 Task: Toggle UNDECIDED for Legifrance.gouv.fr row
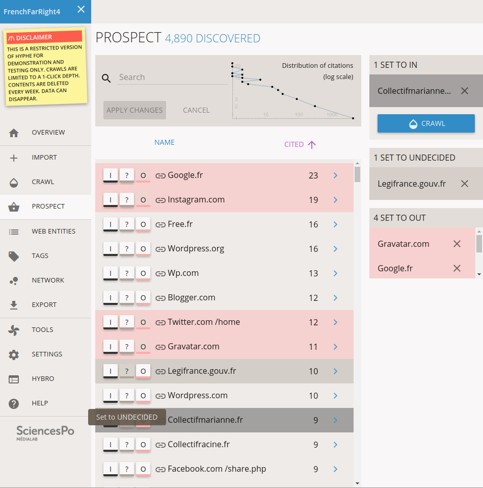tap(126, 371)
